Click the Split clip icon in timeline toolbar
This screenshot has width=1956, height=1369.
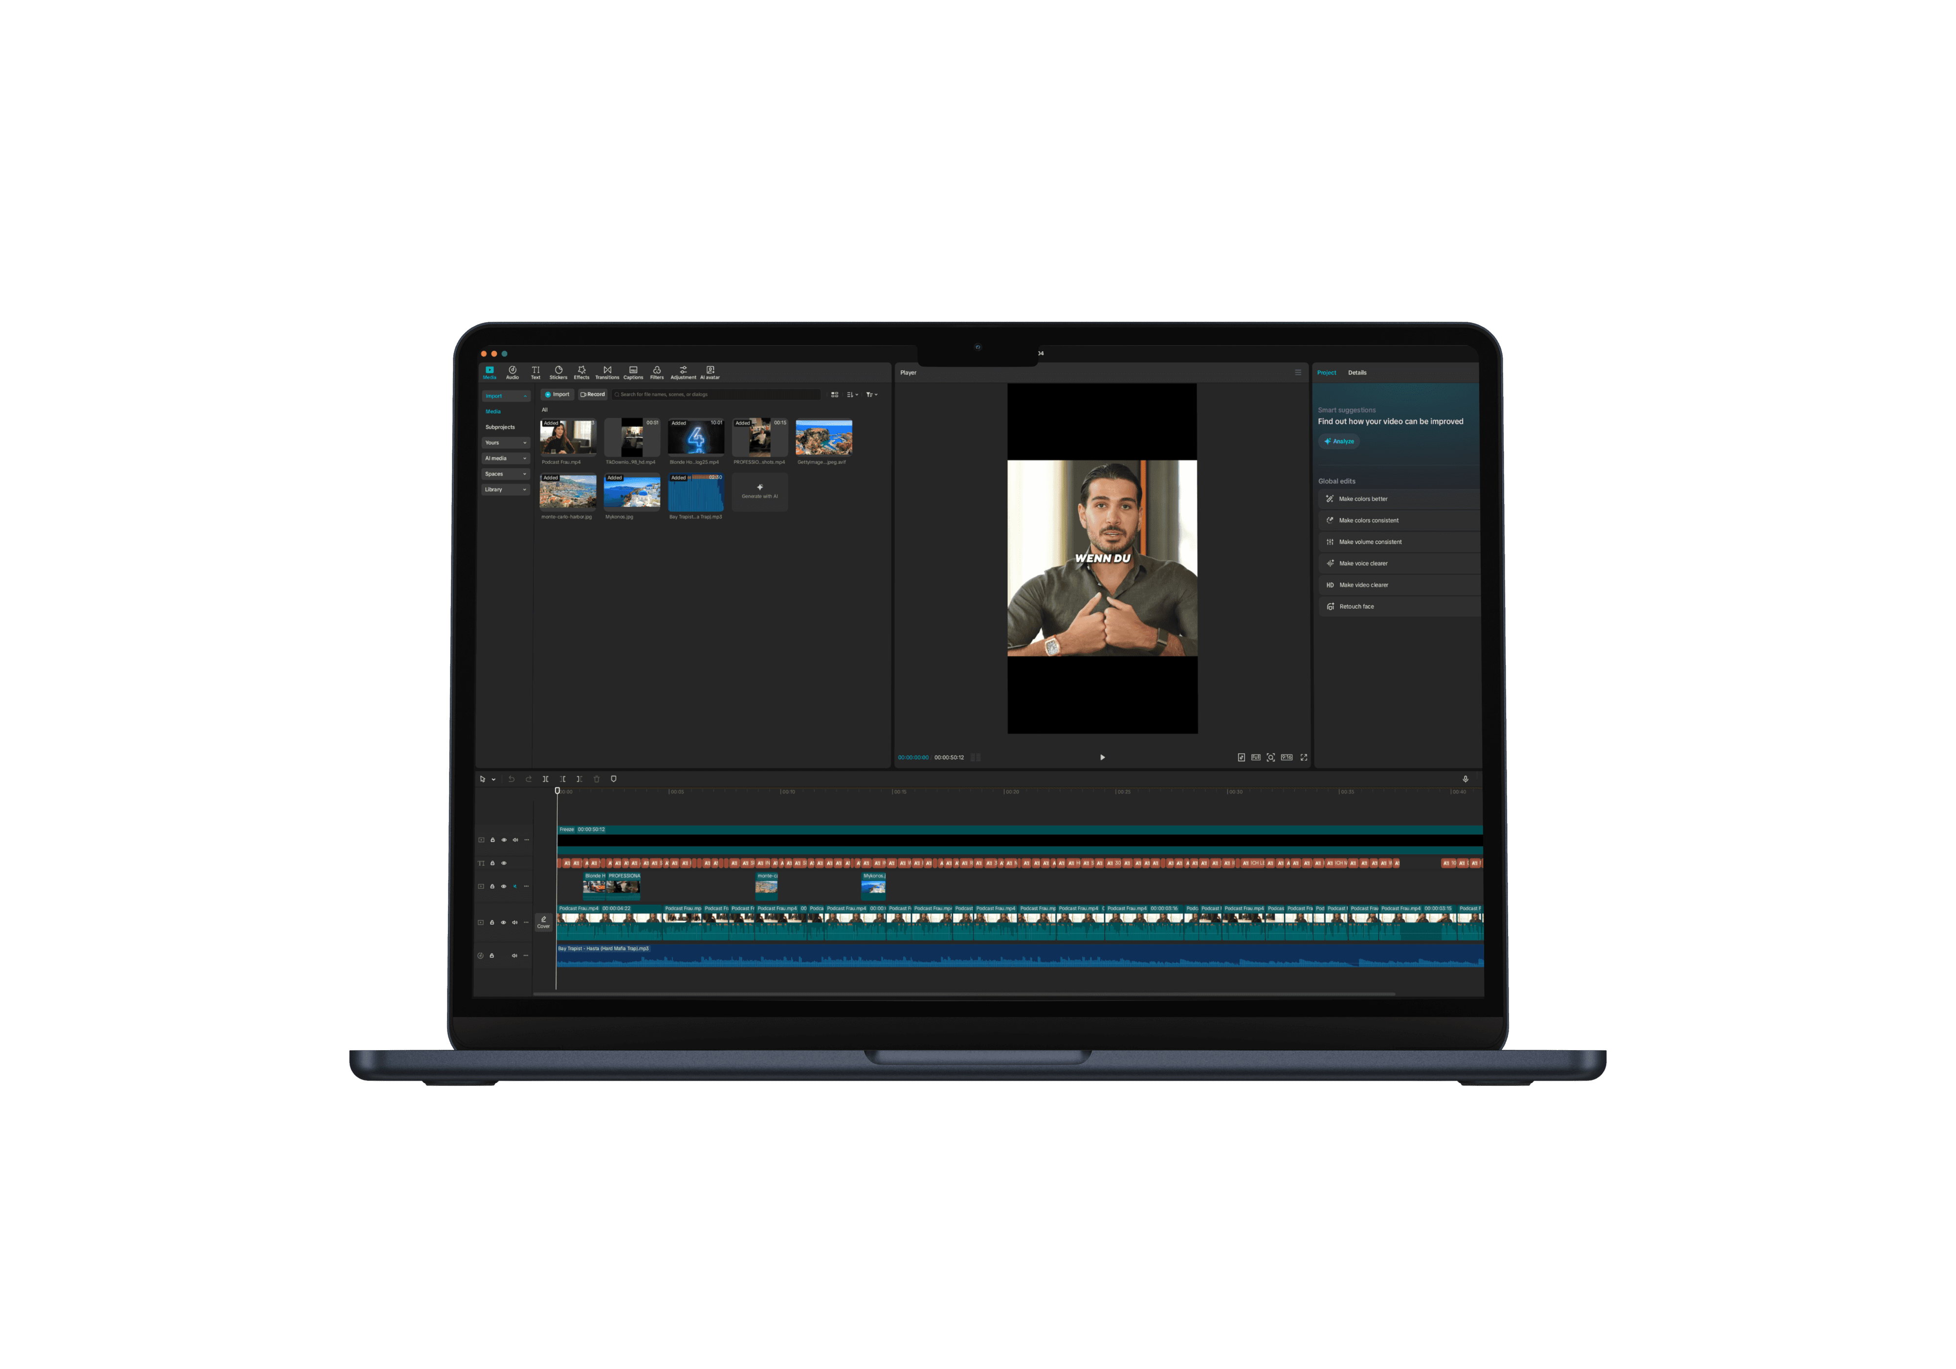pos(545,779)
